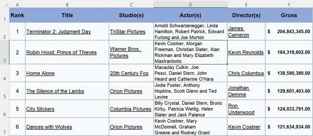Select the Rank cell containing 5
The height and width of the screenshot is (136, 313).
[17, 109]
